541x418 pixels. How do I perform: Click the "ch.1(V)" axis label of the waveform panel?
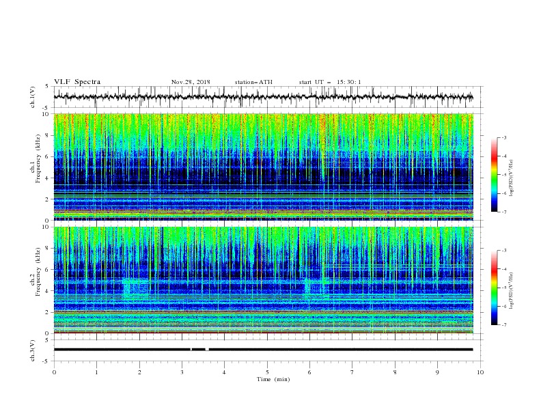33,97
